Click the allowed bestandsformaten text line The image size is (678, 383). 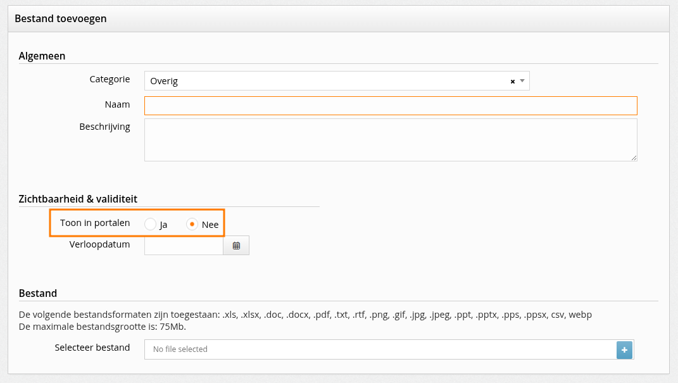tap(305, 315)
